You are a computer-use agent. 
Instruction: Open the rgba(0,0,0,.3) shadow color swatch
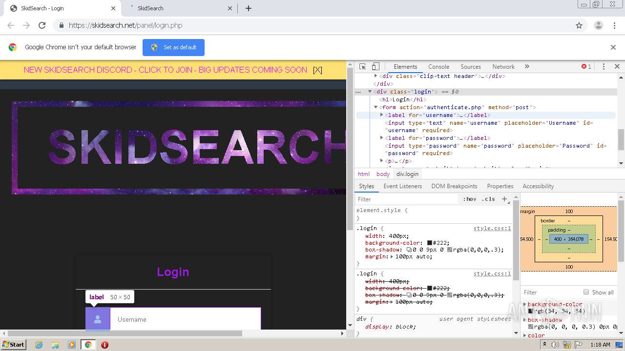450,250
